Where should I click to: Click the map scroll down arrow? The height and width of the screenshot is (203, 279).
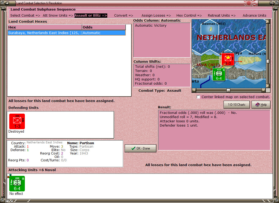268,86
